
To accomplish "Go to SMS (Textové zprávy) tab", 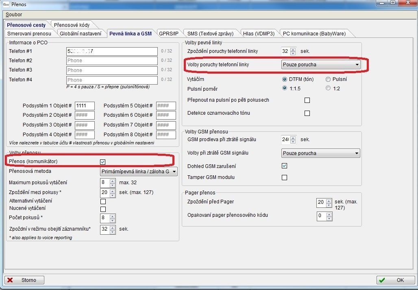I will tap(211, 33).
